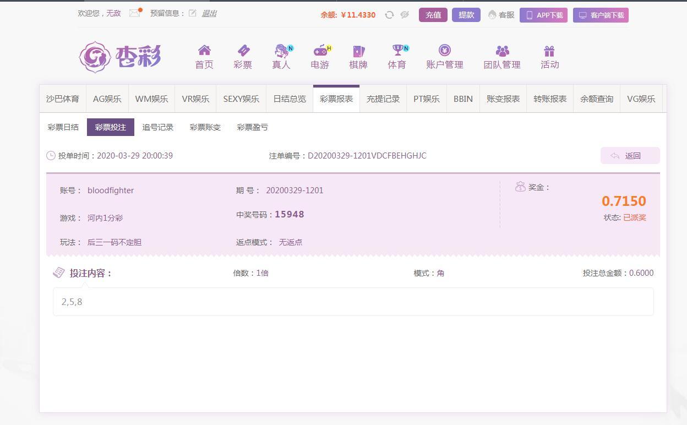Toggle balance visibility eye icon
The image size is (687, 425).
click(x=405, y=15)
